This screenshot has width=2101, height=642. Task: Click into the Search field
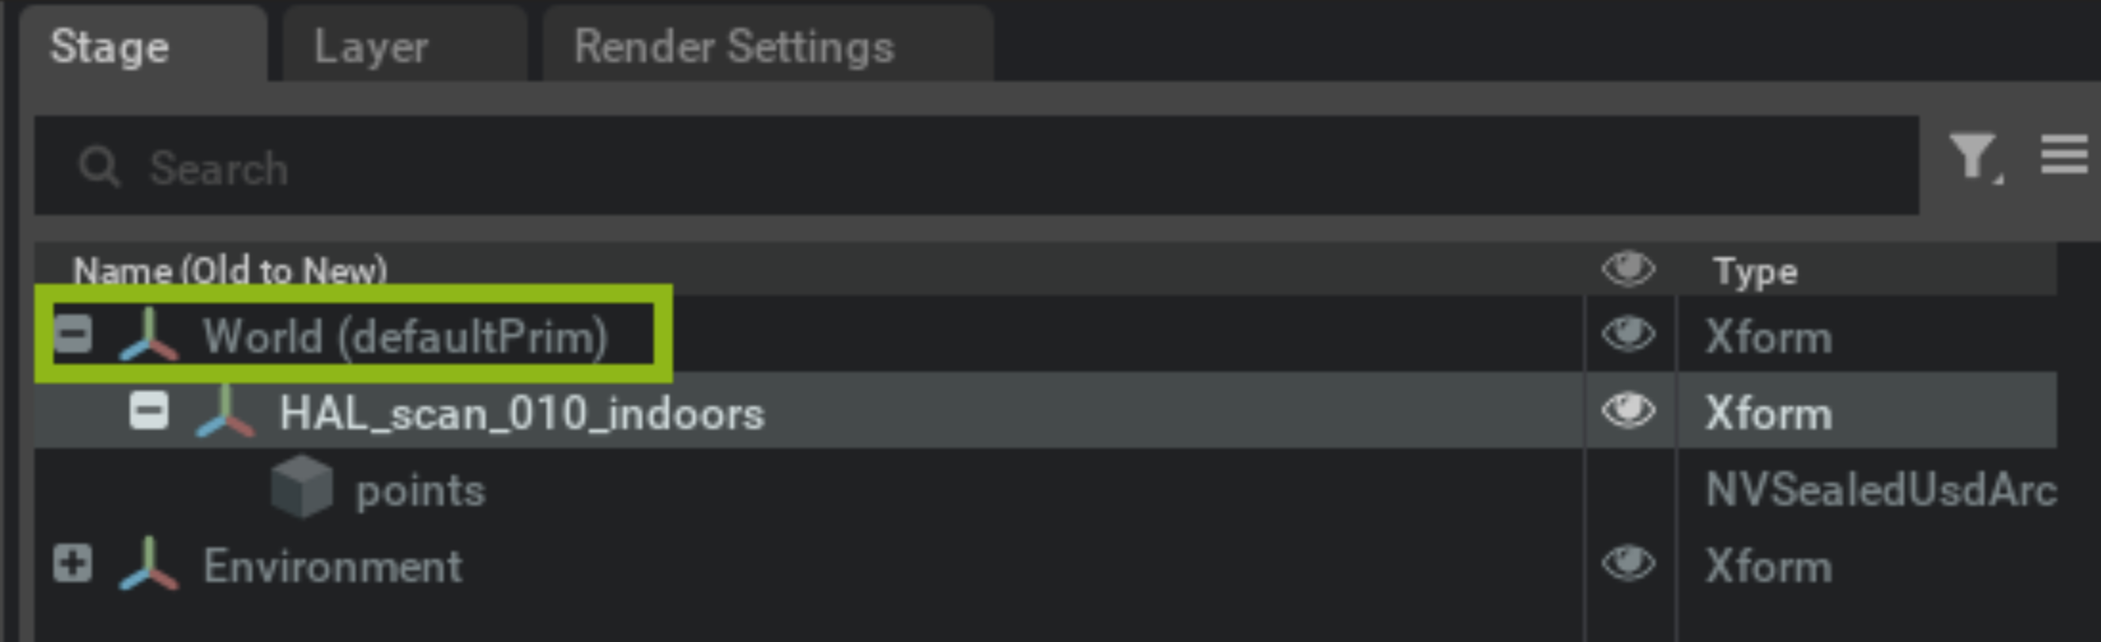pyautogui.click(x=956, y=167)
